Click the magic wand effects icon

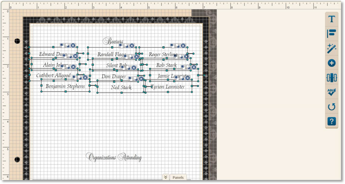(331, 48)
